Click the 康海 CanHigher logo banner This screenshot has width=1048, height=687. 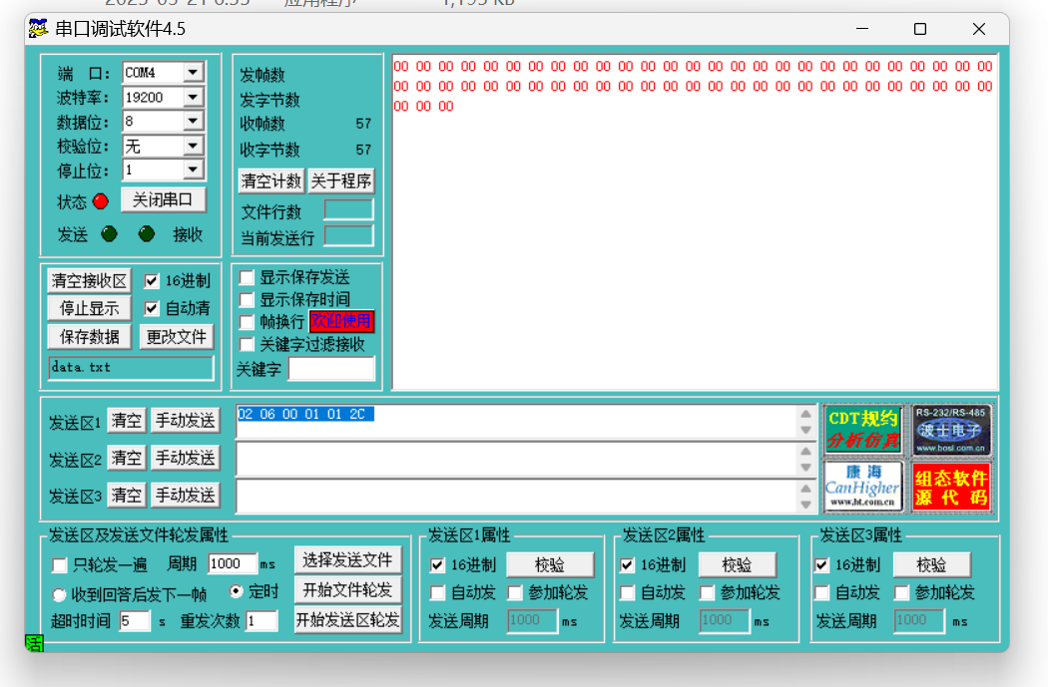tap(863, 486)
